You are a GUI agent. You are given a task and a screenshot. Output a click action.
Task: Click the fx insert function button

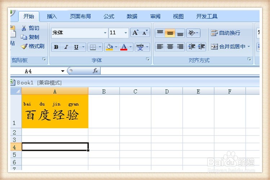[95, 71]
